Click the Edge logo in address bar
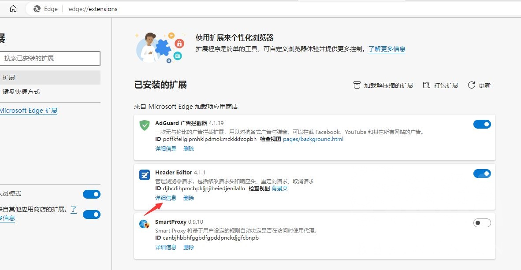This screenshot has height=270, width=521. 37,9
